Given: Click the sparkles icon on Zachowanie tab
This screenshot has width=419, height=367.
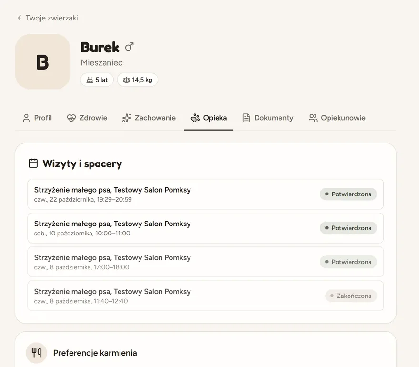Looking at the screenshot, I should click(127, 118).
